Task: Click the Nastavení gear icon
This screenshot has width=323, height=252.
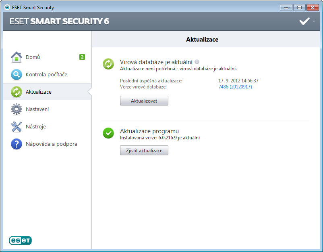Action: [x=17, y=109]
